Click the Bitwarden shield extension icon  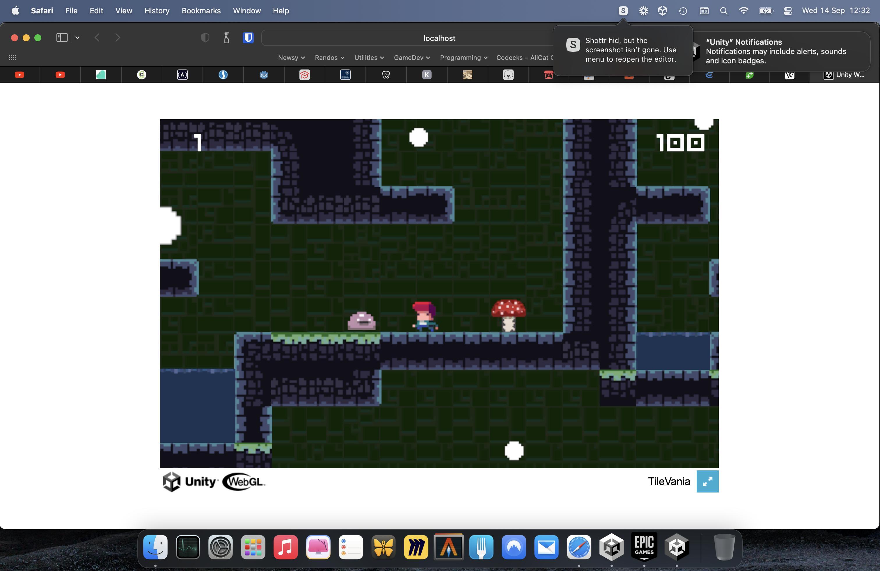tap(248, 38)
